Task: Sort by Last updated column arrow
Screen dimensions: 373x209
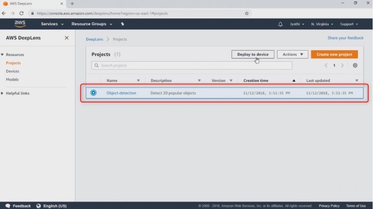Action: [x=356, y=81]
